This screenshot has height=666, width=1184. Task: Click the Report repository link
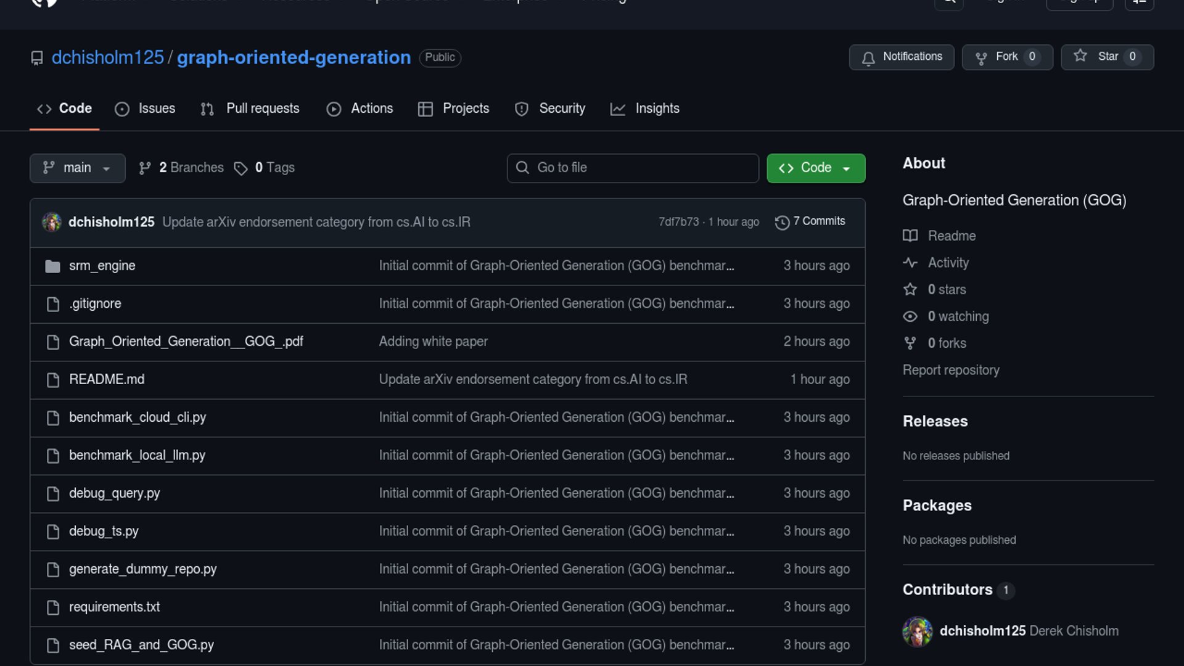pos(950,370)
